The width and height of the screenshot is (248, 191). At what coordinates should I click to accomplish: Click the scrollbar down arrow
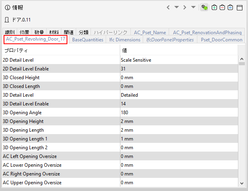(x=242, y=183)
